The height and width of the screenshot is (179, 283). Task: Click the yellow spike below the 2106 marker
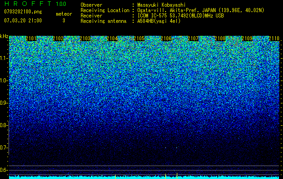point(165,176)
